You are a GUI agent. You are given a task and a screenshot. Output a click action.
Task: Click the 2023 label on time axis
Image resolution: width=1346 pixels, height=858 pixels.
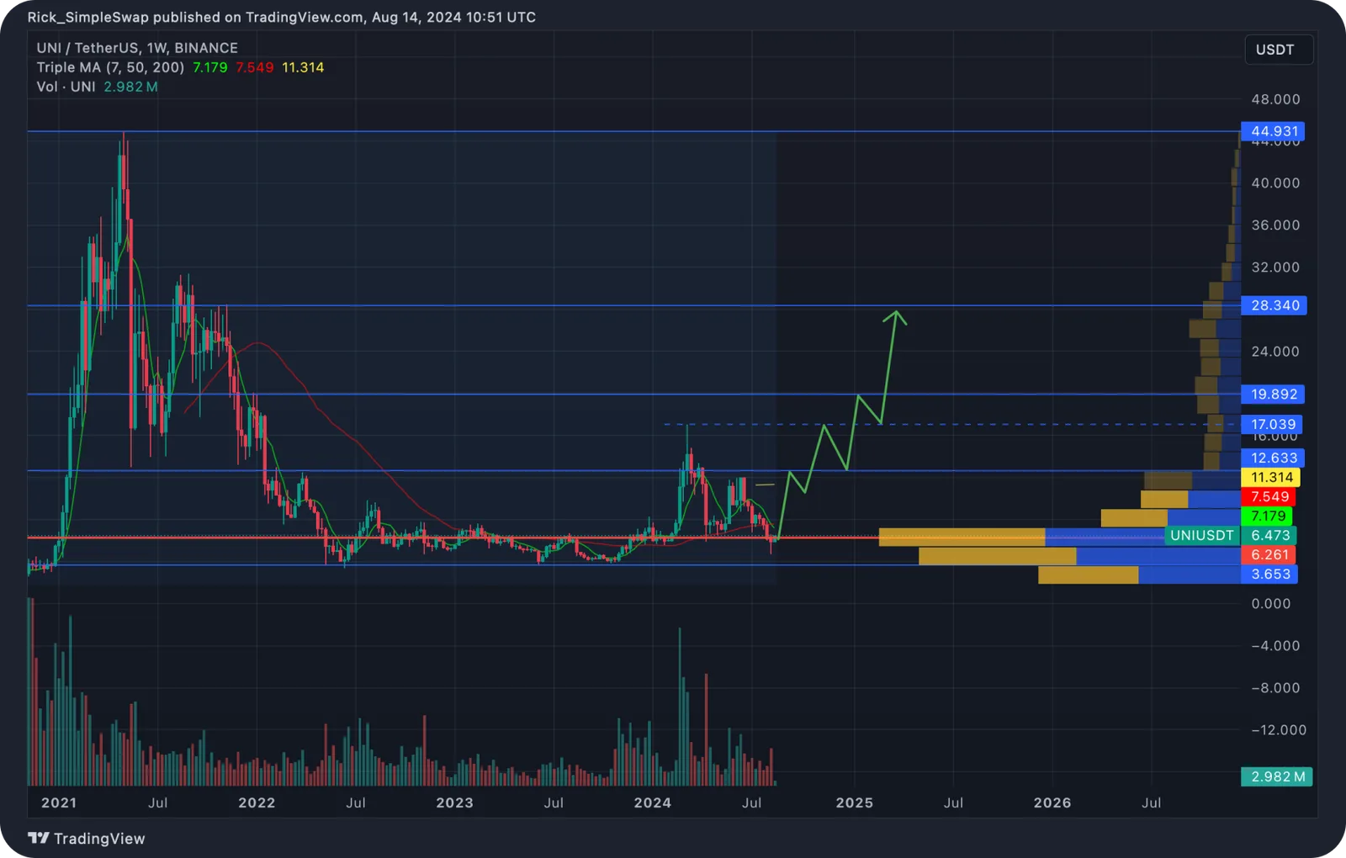(x=454, y=802)
